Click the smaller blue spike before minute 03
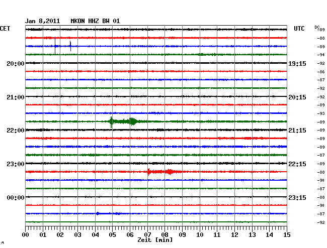Screen dimensions: 327x248 coord(70,46)
